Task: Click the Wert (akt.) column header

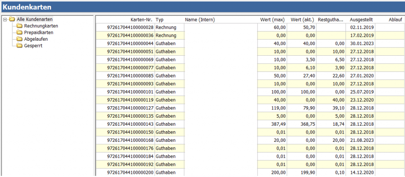Action: [x=303, y=20]
